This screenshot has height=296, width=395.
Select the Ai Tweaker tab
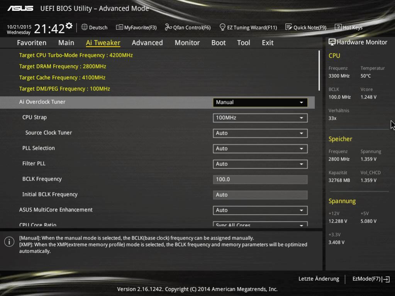[103, 43]
